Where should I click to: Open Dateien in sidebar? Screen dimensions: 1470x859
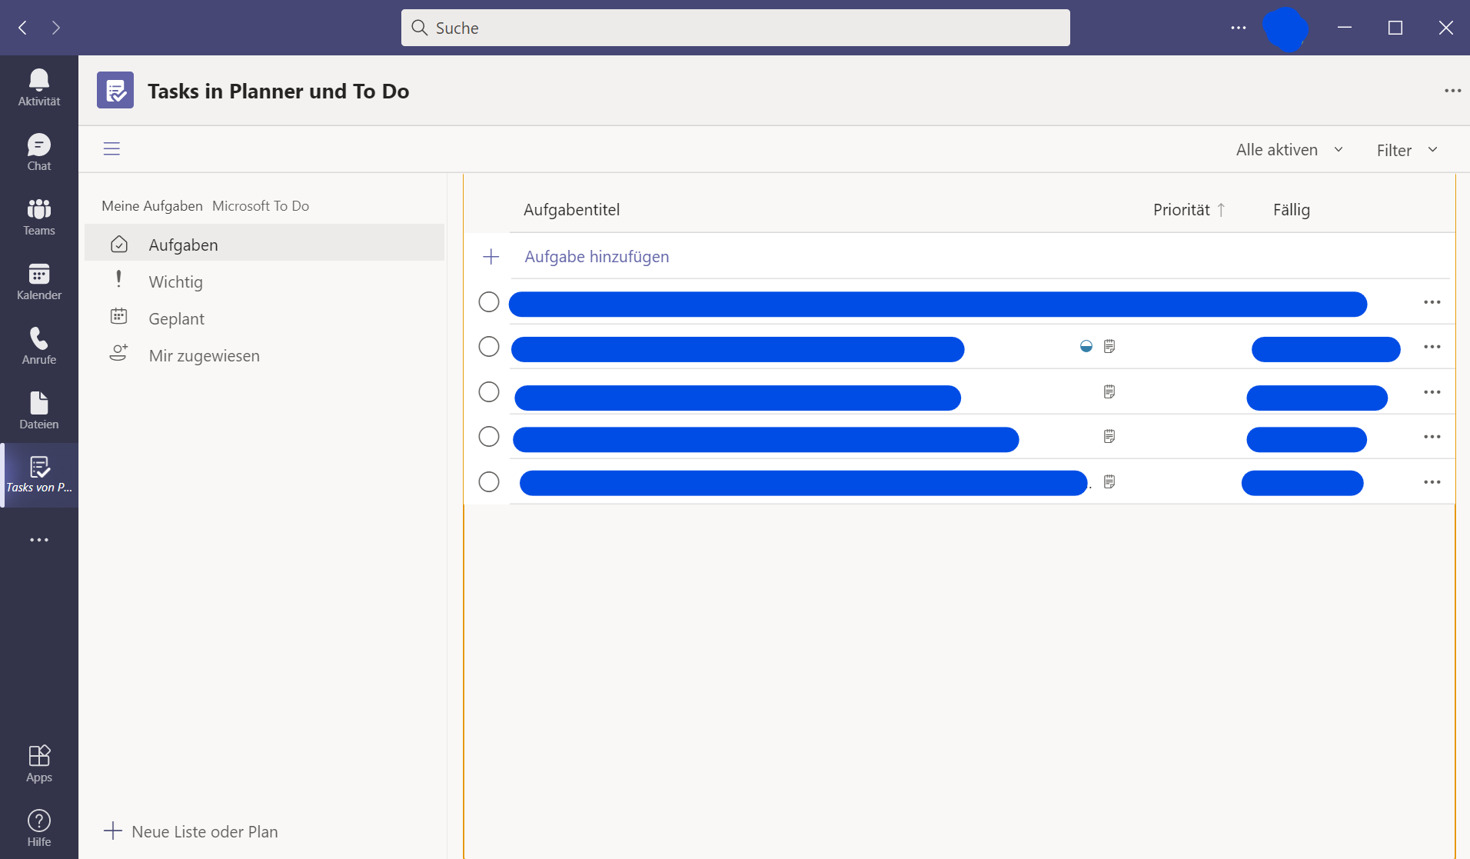[39, 411]
